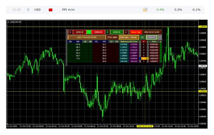Click the teal 0.97049 reference buy price
The height and width of the screenshot is (135, 214).
(124, 44)
